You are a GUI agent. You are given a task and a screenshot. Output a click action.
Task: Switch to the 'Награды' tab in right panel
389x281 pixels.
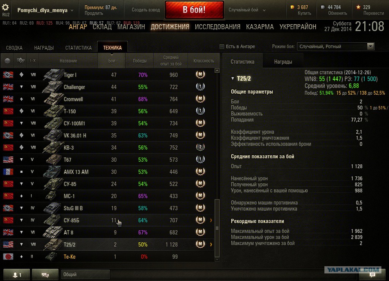point(283,62)
